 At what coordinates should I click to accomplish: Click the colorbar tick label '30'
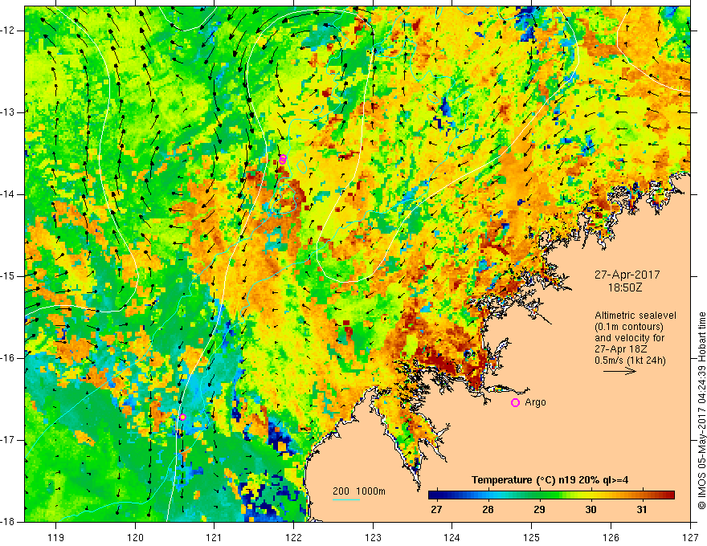coord(591,510)
